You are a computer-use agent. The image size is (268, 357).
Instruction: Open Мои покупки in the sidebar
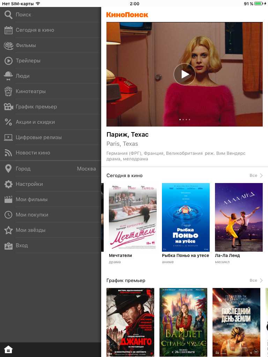pyautogui.click(x=50, y=215)
